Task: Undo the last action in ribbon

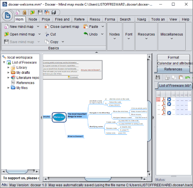Action: (90, 34)
